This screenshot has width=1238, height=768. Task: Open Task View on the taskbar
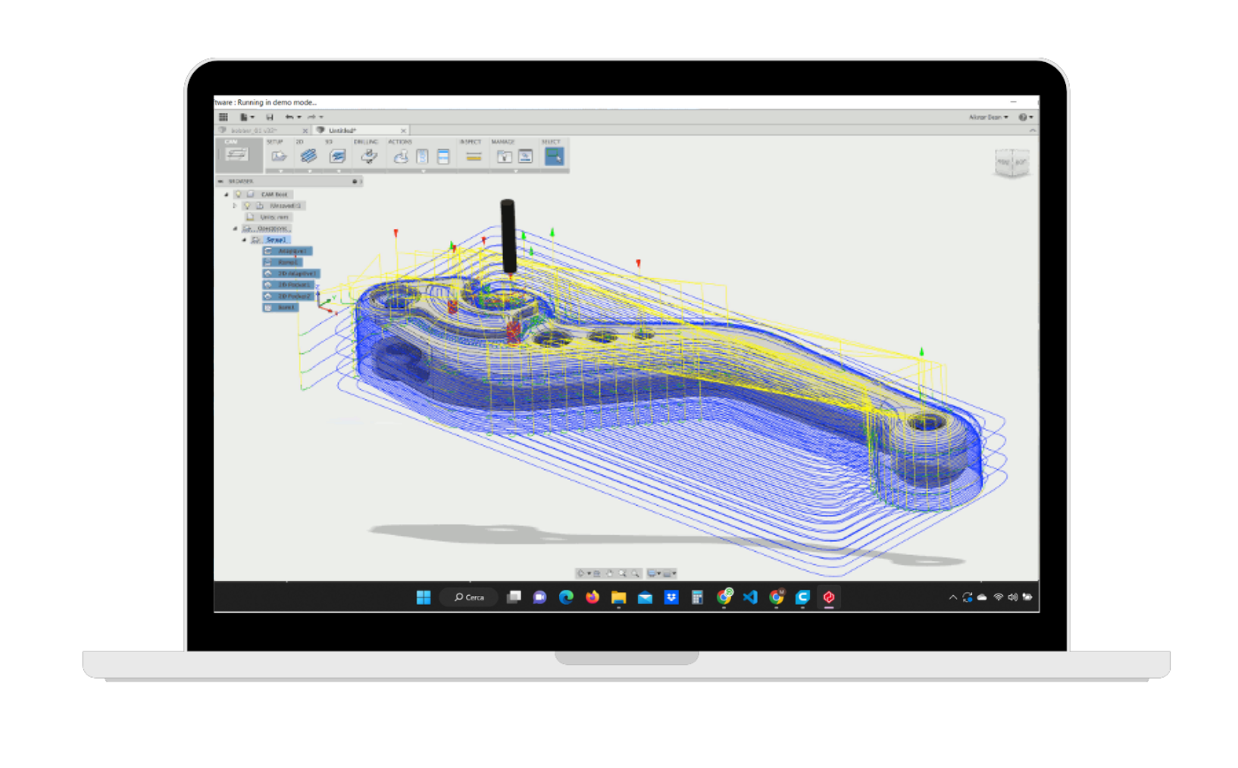[x=514, y=597]
